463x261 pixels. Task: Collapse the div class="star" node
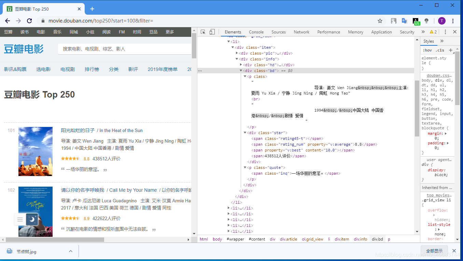coord(245,133)
